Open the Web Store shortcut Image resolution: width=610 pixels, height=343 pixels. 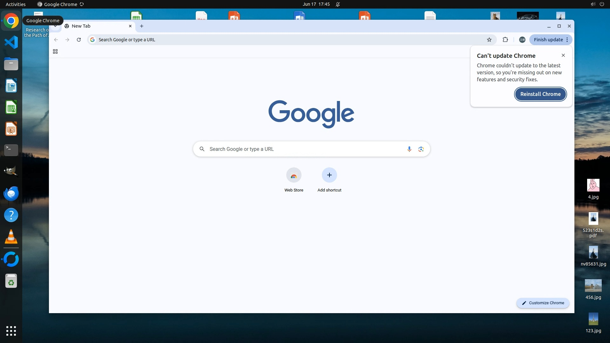click(294, 175)
